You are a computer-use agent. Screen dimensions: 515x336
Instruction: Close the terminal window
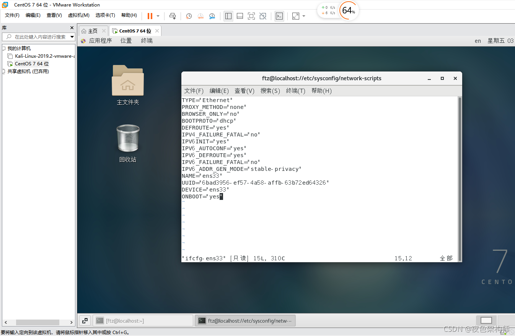455,78
